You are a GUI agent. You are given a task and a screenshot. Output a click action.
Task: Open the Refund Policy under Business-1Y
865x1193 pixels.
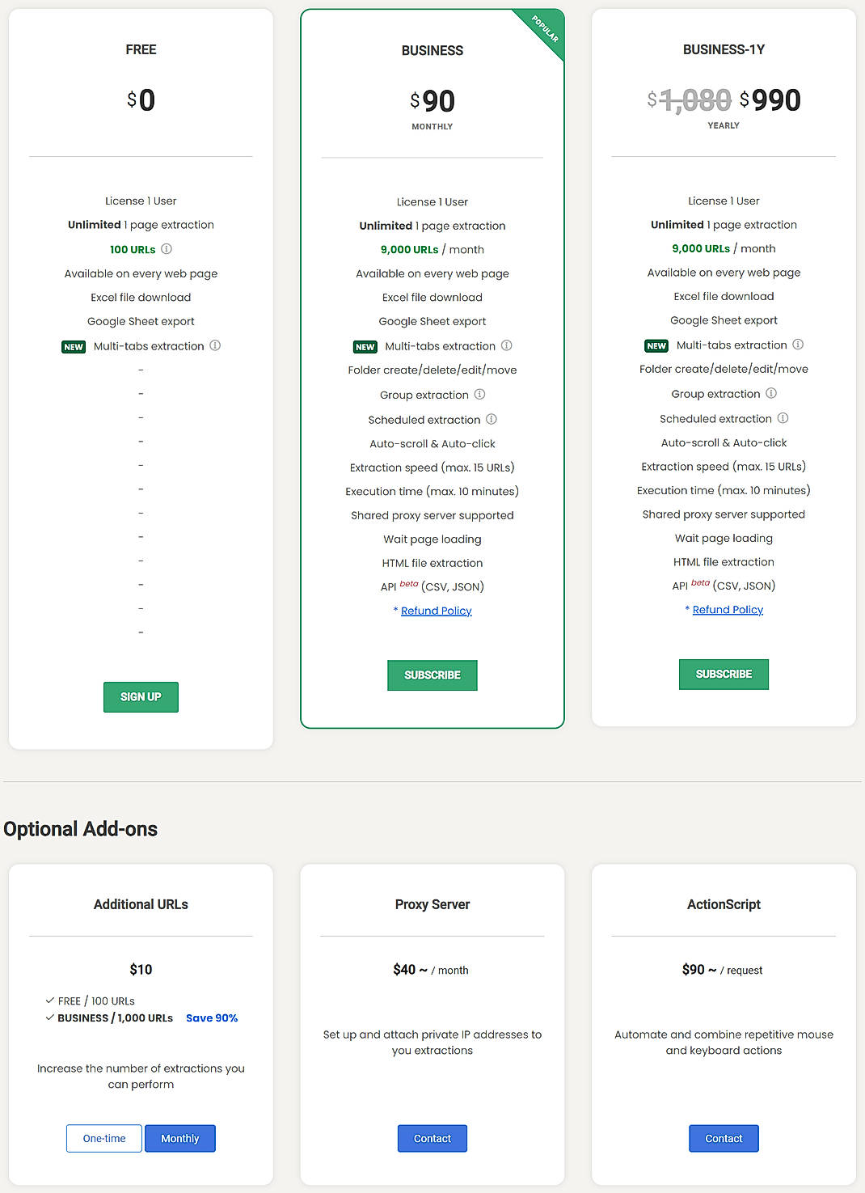(x=727, y=609)
